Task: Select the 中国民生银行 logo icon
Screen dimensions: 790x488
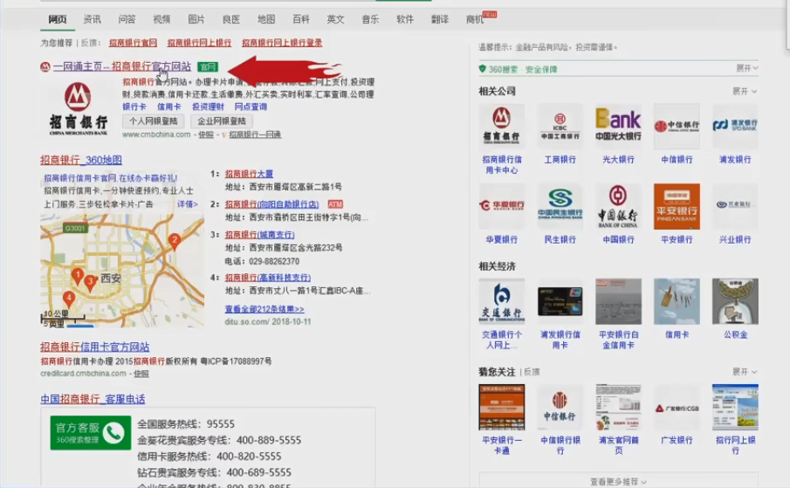Action: tap(560, 206)
